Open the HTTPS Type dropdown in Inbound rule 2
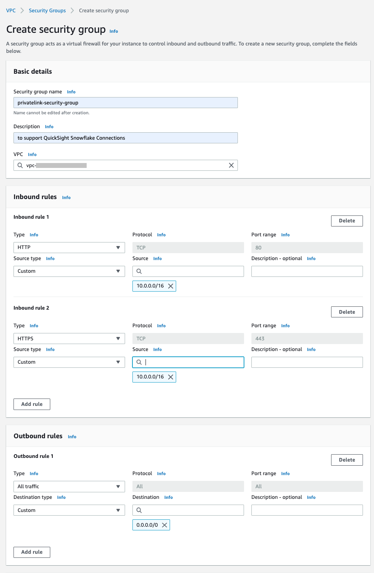This screenshot has height=573, width=374. pyautogui.click(x=69, y=339)
